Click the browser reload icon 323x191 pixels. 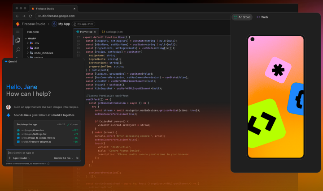tap(30, 16)
